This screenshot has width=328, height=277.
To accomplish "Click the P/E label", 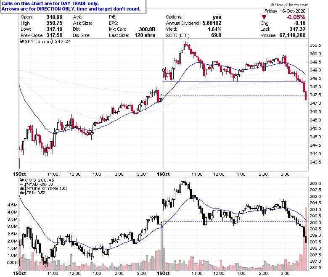I will click(113, 17).
